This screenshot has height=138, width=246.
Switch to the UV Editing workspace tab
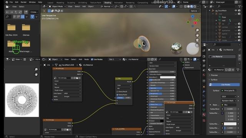coord(83,3)
